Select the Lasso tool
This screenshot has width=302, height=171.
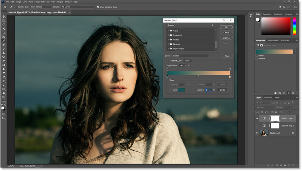[4, 25]
